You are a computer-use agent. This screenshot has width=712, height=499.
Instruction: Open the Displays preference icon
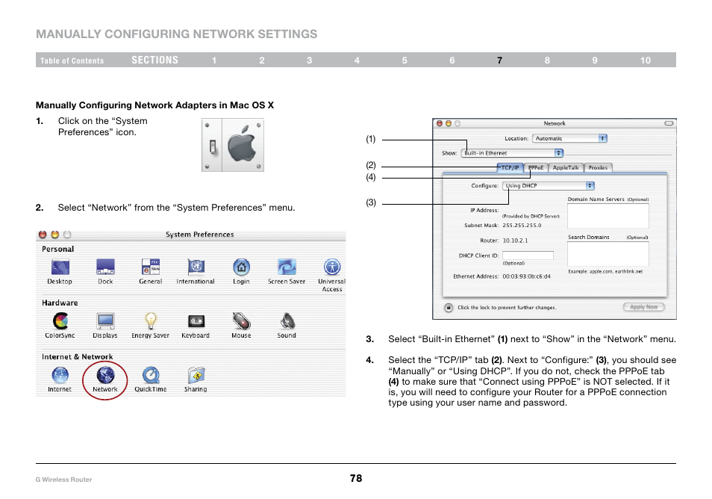[x=105, y=321]
